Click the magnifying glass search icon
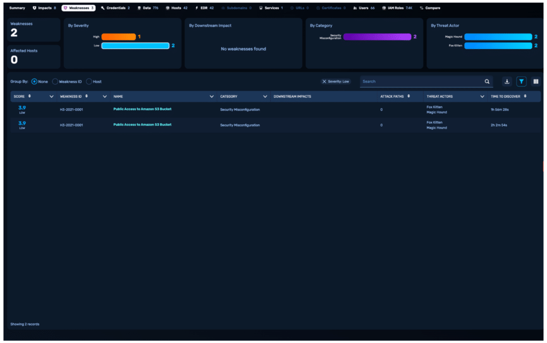 pyautogui.click(x=487, y=82)
